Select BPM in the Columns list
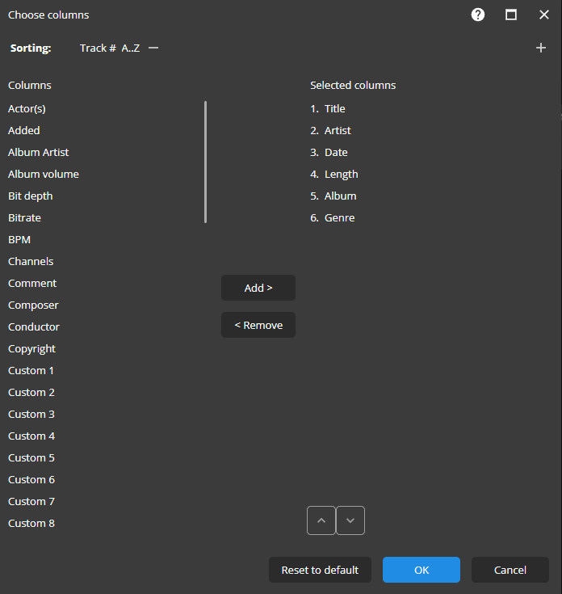 point(19,240)
